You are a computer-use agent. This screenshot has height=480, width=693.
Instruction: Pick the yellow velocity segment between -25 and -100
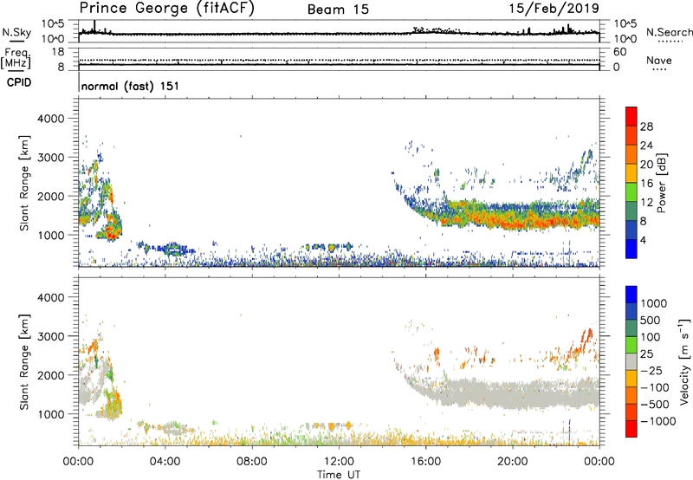pyautogui.click(x=631, y=379)
